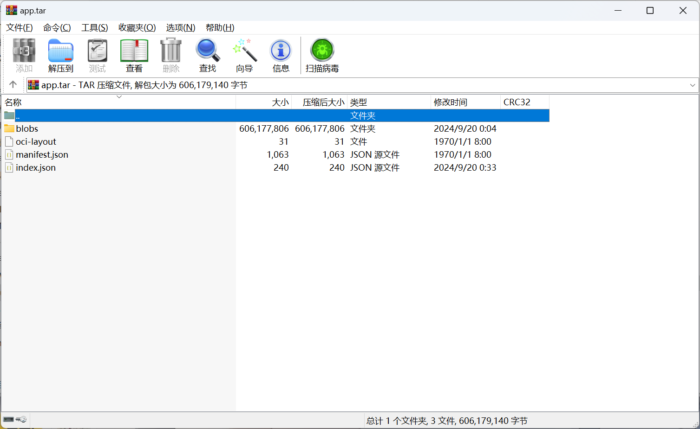Sort by the 名称 column header

[119, 102]
